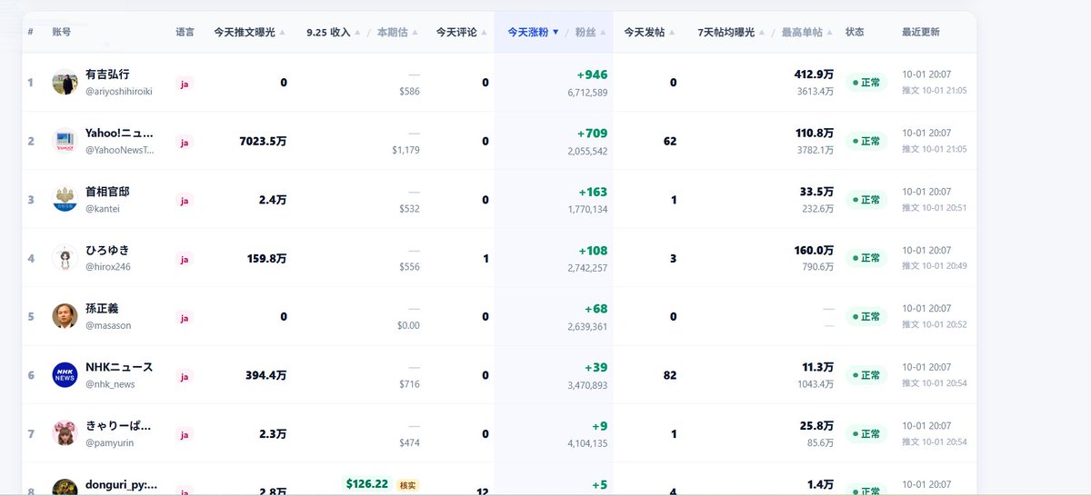
Task: Click the @pamyurin handle
Action: pyautogui.click(x=109, y=442)
